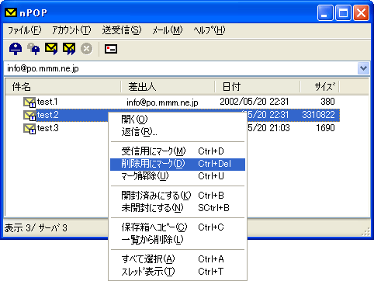374x281 pixels.
Task: Open the 送受信(S) menu
Action: (x=122, y=30)
